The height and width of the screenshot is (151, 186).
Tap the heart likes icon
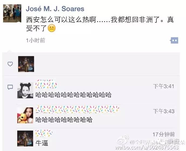(x=10, y=64)
